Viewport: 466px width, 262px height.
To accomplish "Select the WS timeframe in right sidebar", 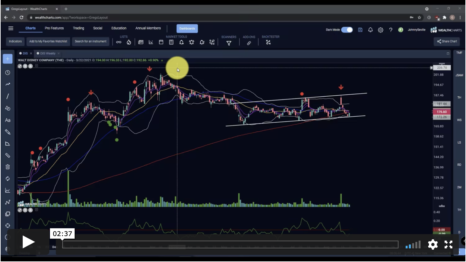I will [x=459, y=120].
